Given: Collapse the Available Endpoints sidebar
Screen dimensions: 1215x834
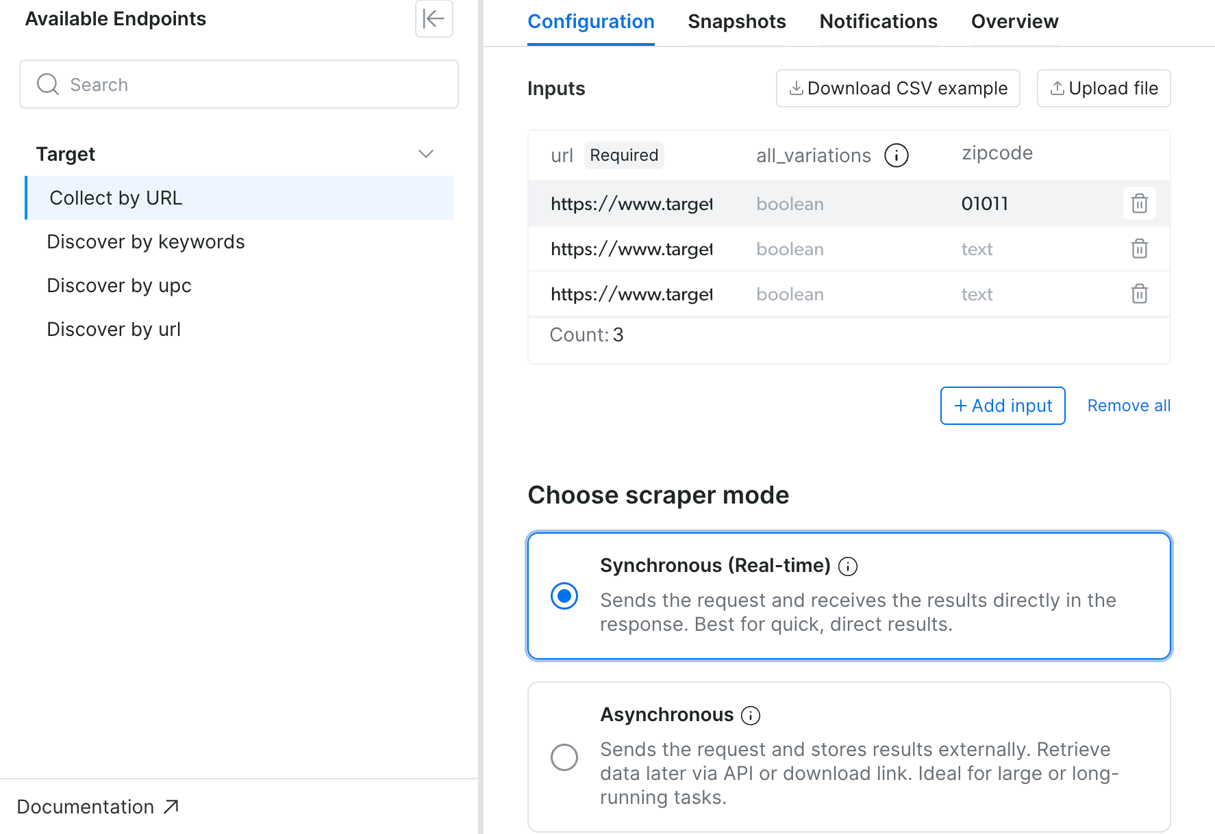Looking at the screenshot, I should click(434, 18).
